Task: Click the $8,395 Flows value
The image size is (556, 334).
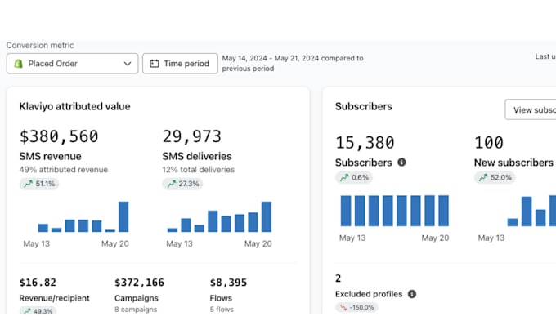Action: coord(228,283)
